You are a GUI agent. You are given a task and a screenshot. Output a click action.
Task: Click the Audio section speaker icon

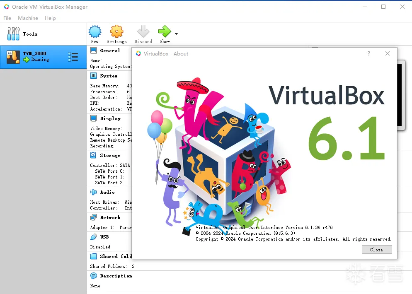pos(93,192)
